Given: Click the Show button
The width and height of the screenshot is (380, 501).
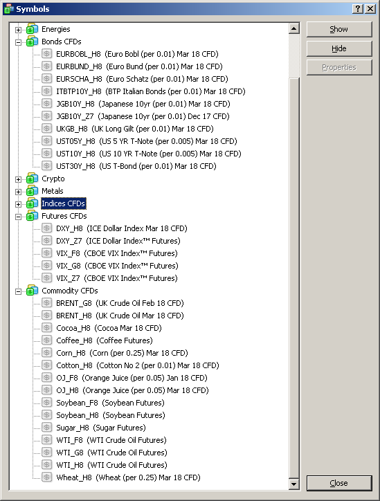Looking at the screenshot, I should pyautogui.click(x=339, y=29).
